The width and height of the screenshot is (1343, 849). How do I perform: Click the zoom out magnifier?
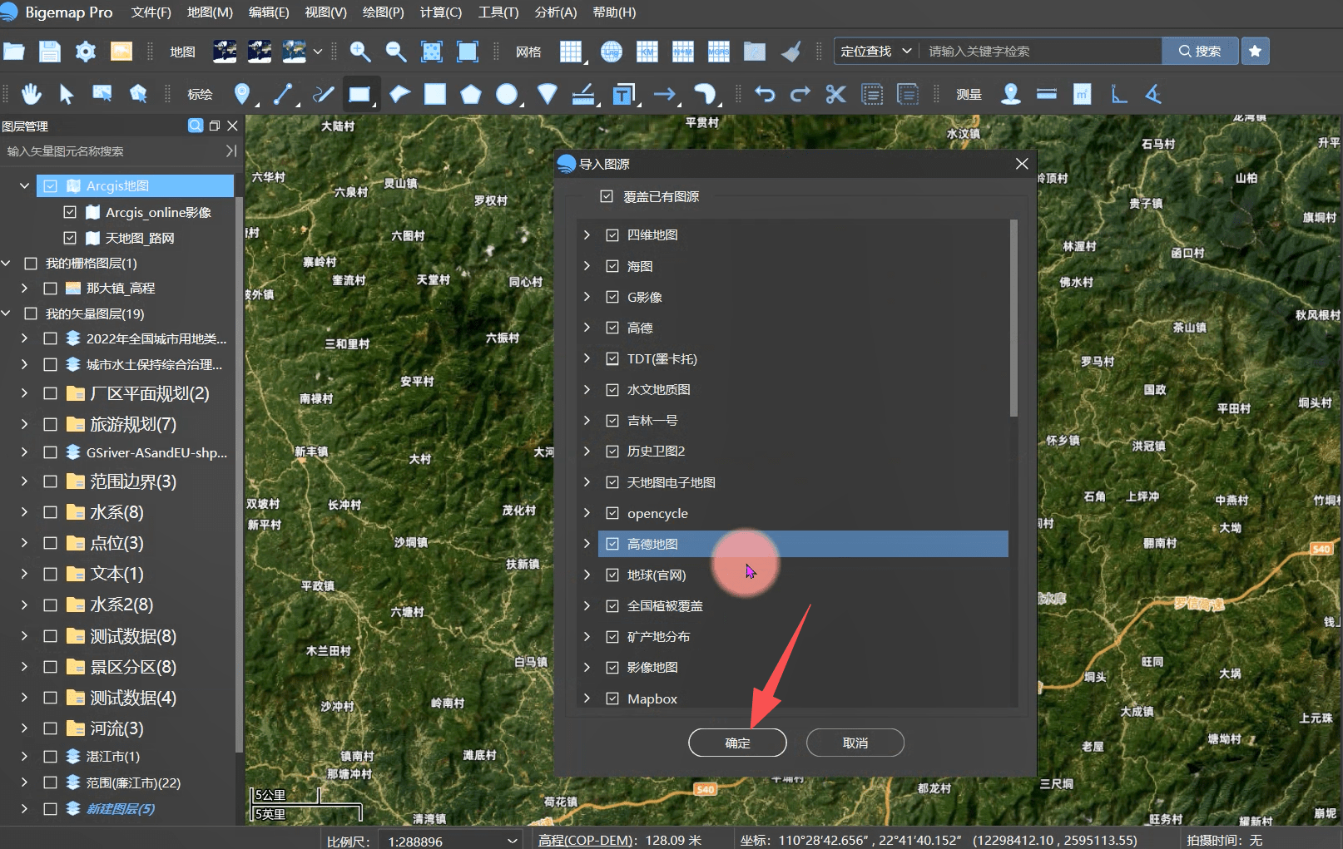pyautogui.click(x=396, y=52)
